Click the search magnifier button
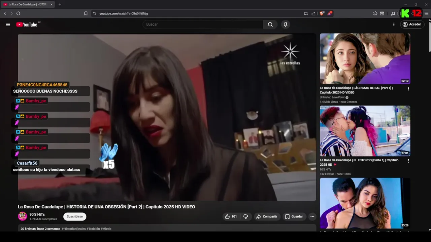This screenshot has height=242, width=431. [270, 25]
